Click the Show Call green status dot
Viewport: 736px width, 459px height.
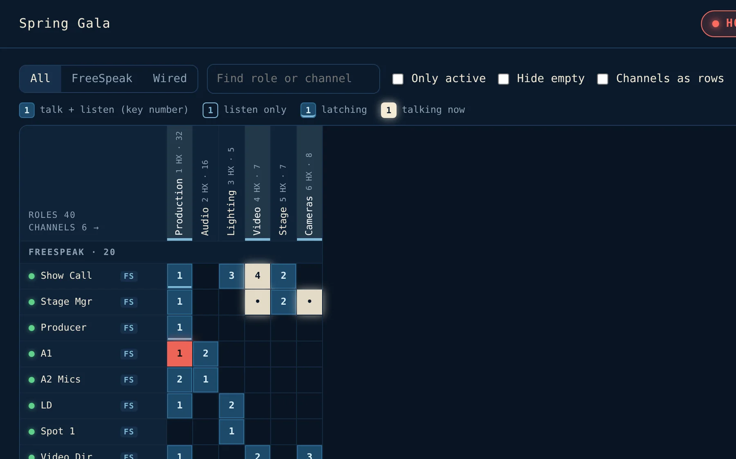(x=31, y=276)
